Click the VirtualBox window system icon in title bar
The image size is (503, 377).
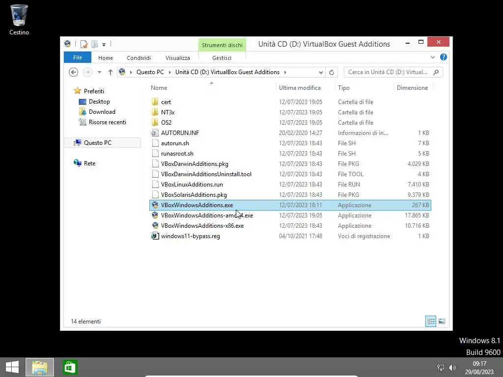(67, 44)
